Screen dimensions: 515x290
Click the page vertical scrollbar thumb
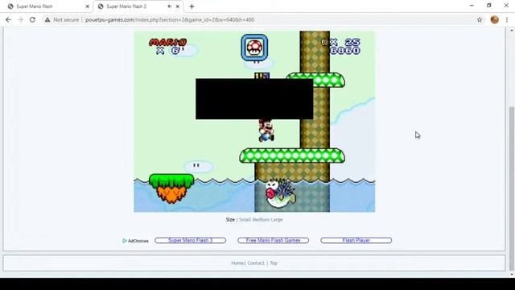pos(512,188)
